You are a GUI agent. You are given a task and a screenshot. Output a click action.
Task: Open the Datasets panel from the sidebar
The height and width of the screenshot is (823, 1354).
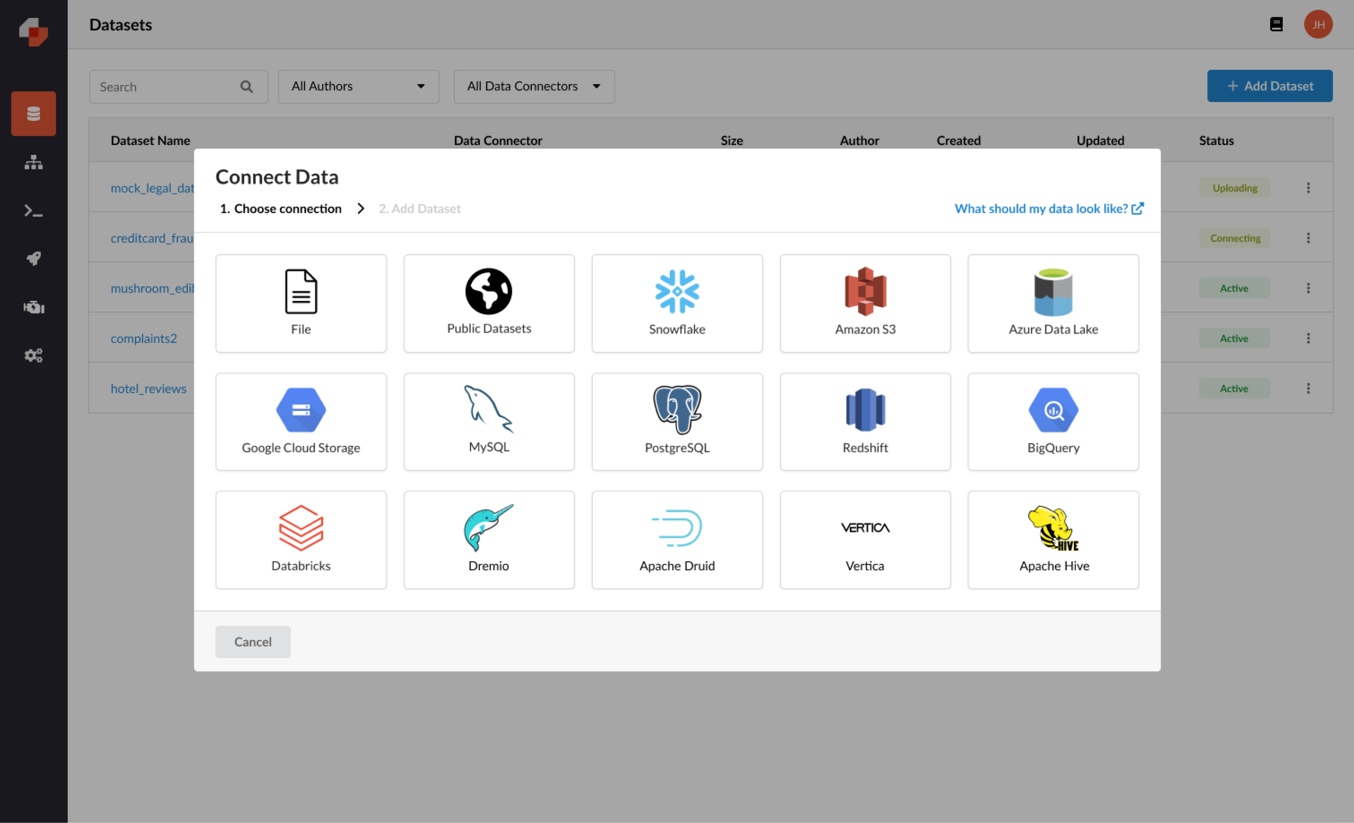pos(33,114)
